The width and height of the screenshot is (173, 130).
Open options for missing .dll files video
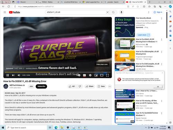tap(162, 101)
